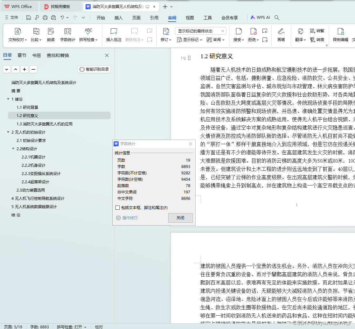The width and height of the screenshot is (355, 329).
Task: Open the 找稻壳模板 tab
Action: (x=60, y=7)
